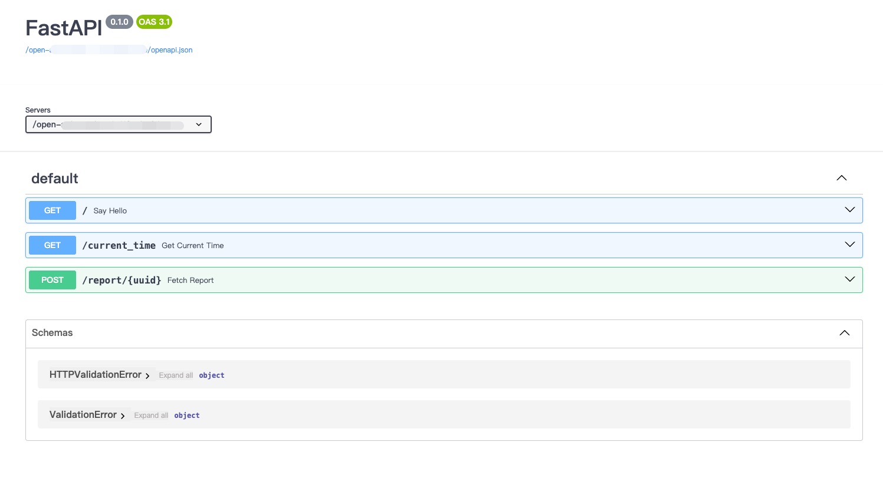
Task: Expand the Get Current Time endpoint chevron
Action: click(x=850, y=245)
